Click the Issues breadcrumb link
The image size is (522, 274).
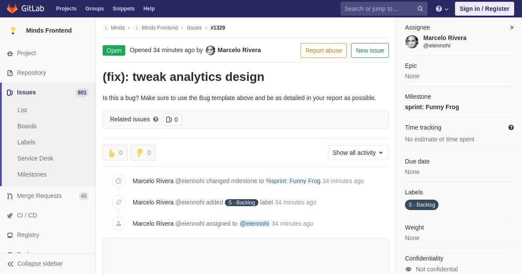coord(194,28)
